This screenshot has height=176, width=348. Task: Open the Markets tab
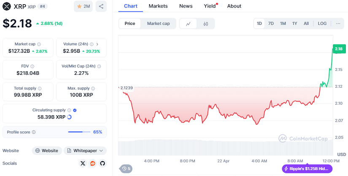coord(158,6)
